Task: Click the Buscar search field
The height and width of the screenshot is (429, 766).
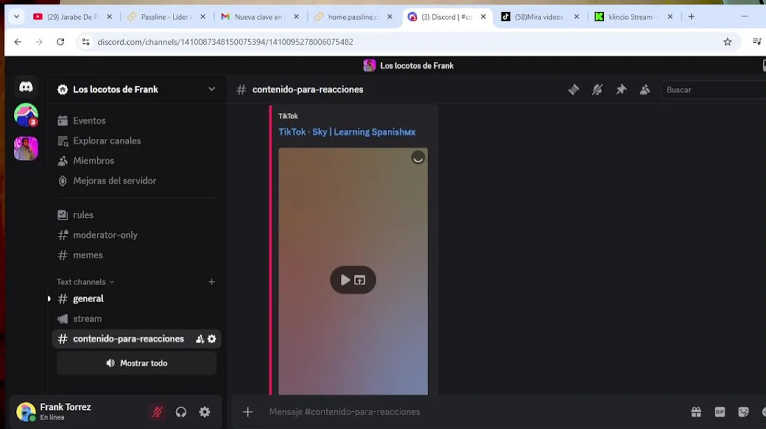Action: click(x=714, y=89)
